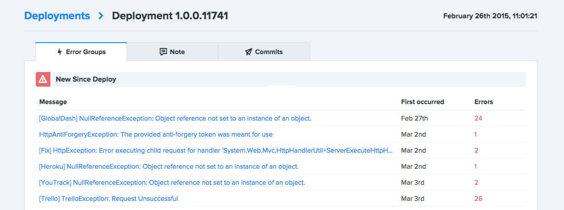View the Fix HttpException error details
The image size is (564, 210).
click(x=216, y=150)
